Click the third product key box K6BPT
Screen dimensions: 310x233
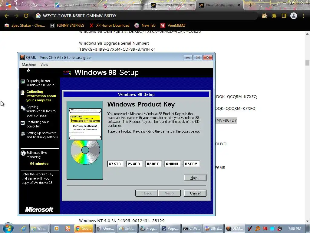point(153,164)
